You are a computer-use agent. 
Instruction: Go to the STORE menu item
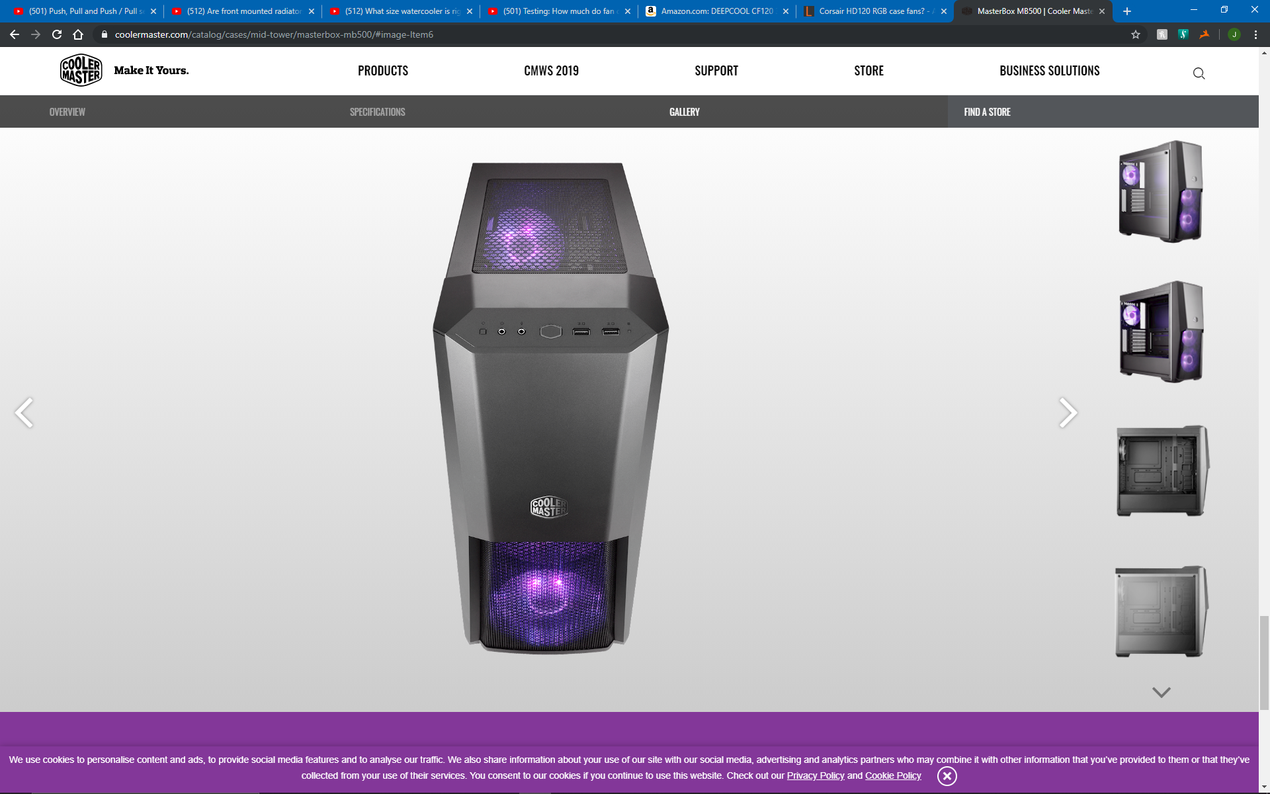click(868, 71)
